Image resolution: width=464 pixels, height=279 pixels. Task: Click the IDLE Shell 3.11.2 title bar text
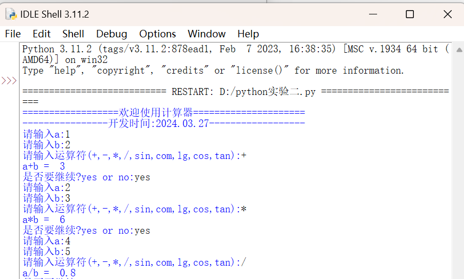click(x=54, y=14)
